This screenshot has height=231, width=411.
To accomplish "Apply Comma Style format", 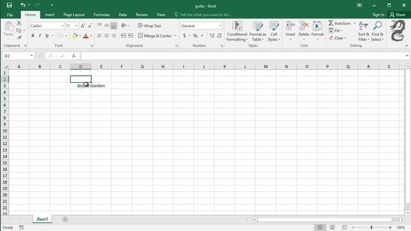I will point(202,36).
